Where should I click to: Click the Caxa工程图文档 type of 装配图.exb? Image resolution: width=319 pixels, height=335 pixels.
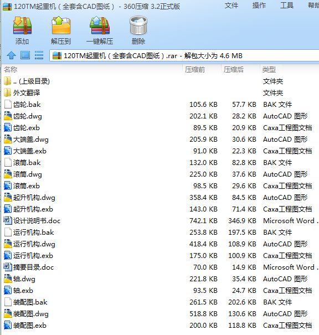[x=287, y=326]
